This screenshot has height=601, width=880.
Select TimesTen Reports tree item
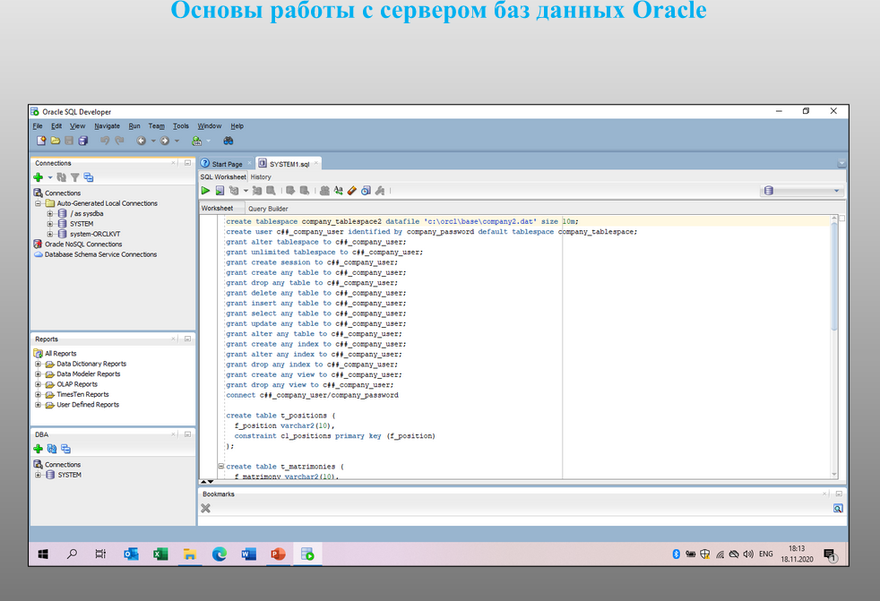click(82, 394)
